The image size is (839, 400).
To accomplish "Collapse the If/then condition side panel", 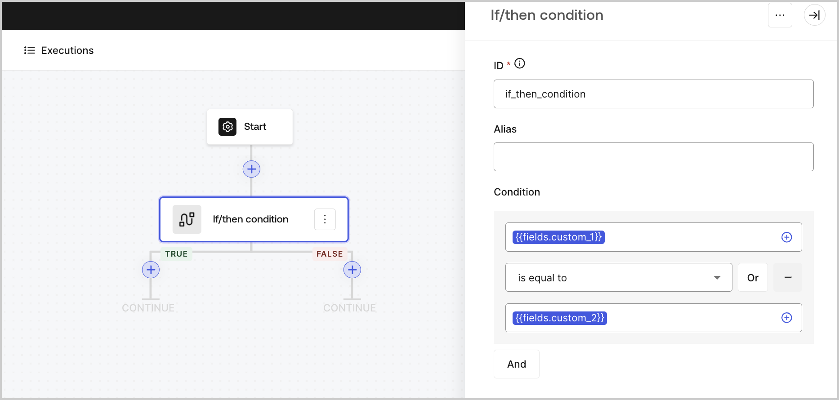I will [x=814, y=15].
